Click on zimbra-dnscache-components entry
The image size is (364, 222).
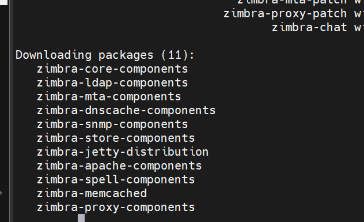point(126,110)
